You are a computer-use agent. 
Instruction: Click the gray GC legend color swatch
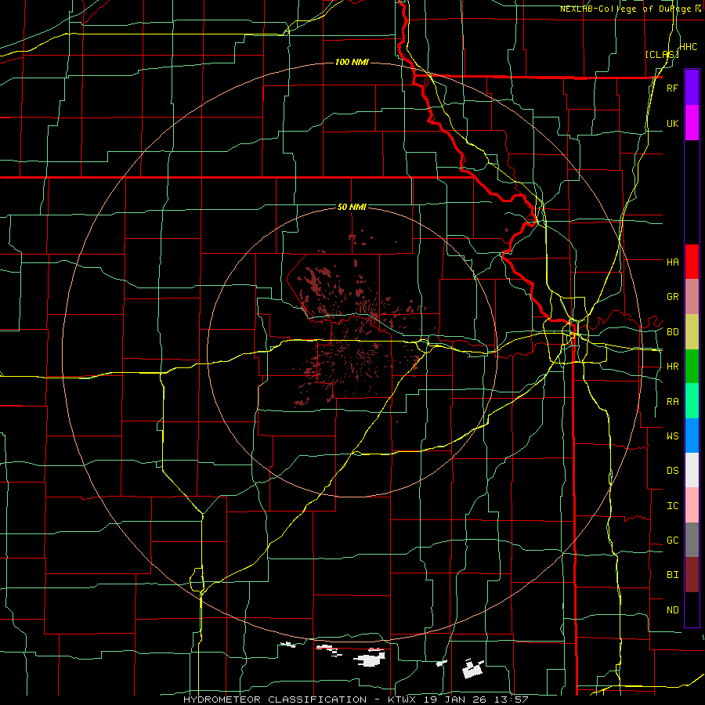(692, 540)
